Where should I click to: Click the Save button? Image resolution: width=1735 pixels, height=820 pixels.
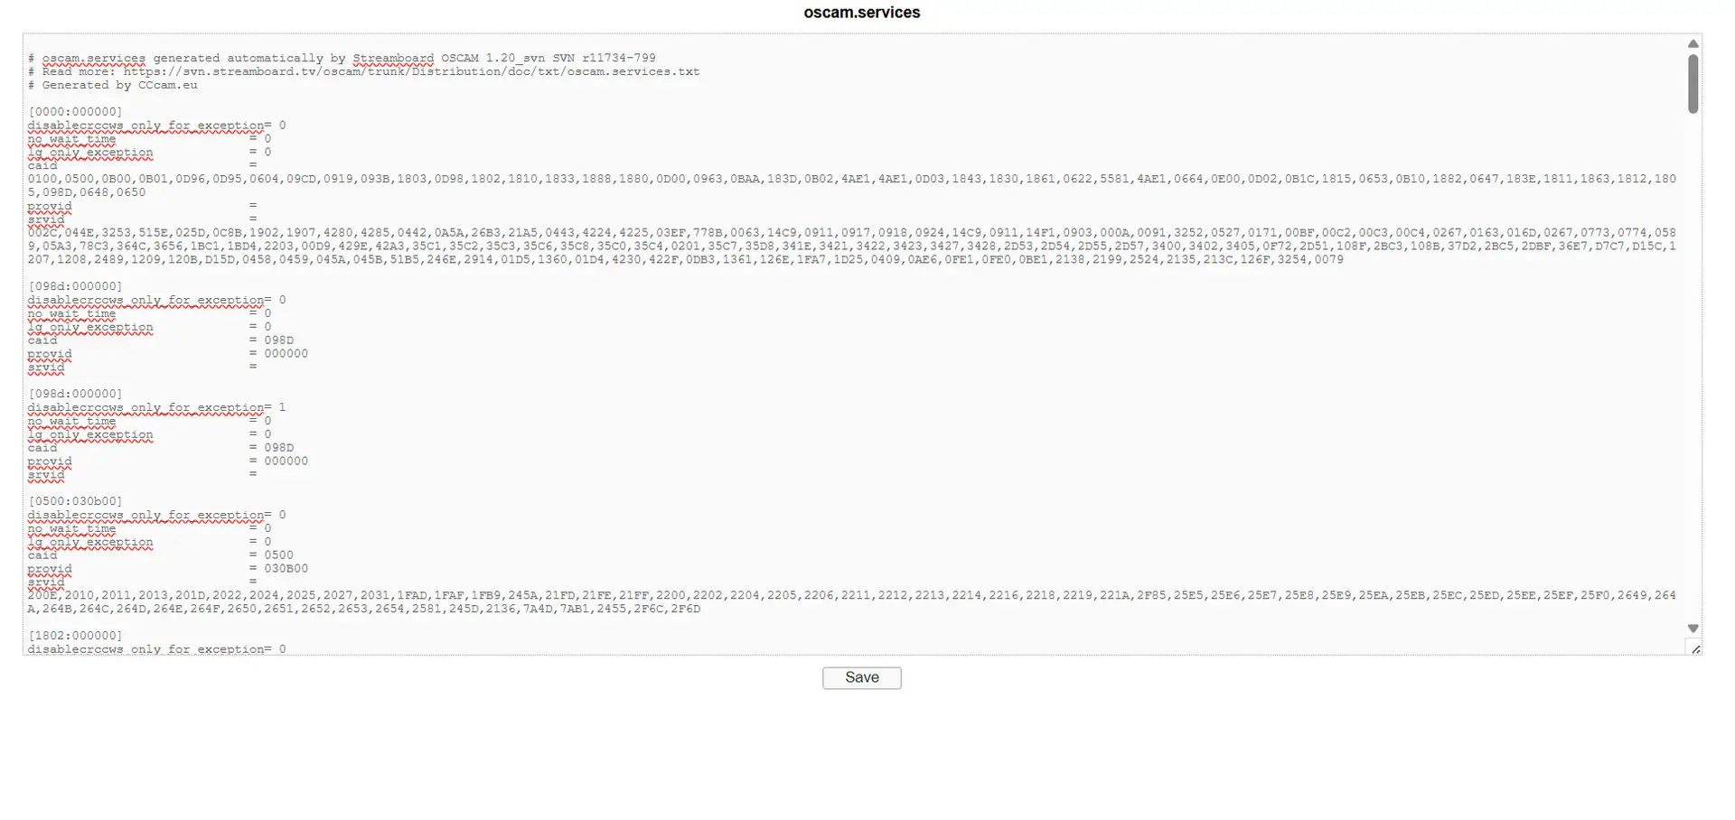861,678
